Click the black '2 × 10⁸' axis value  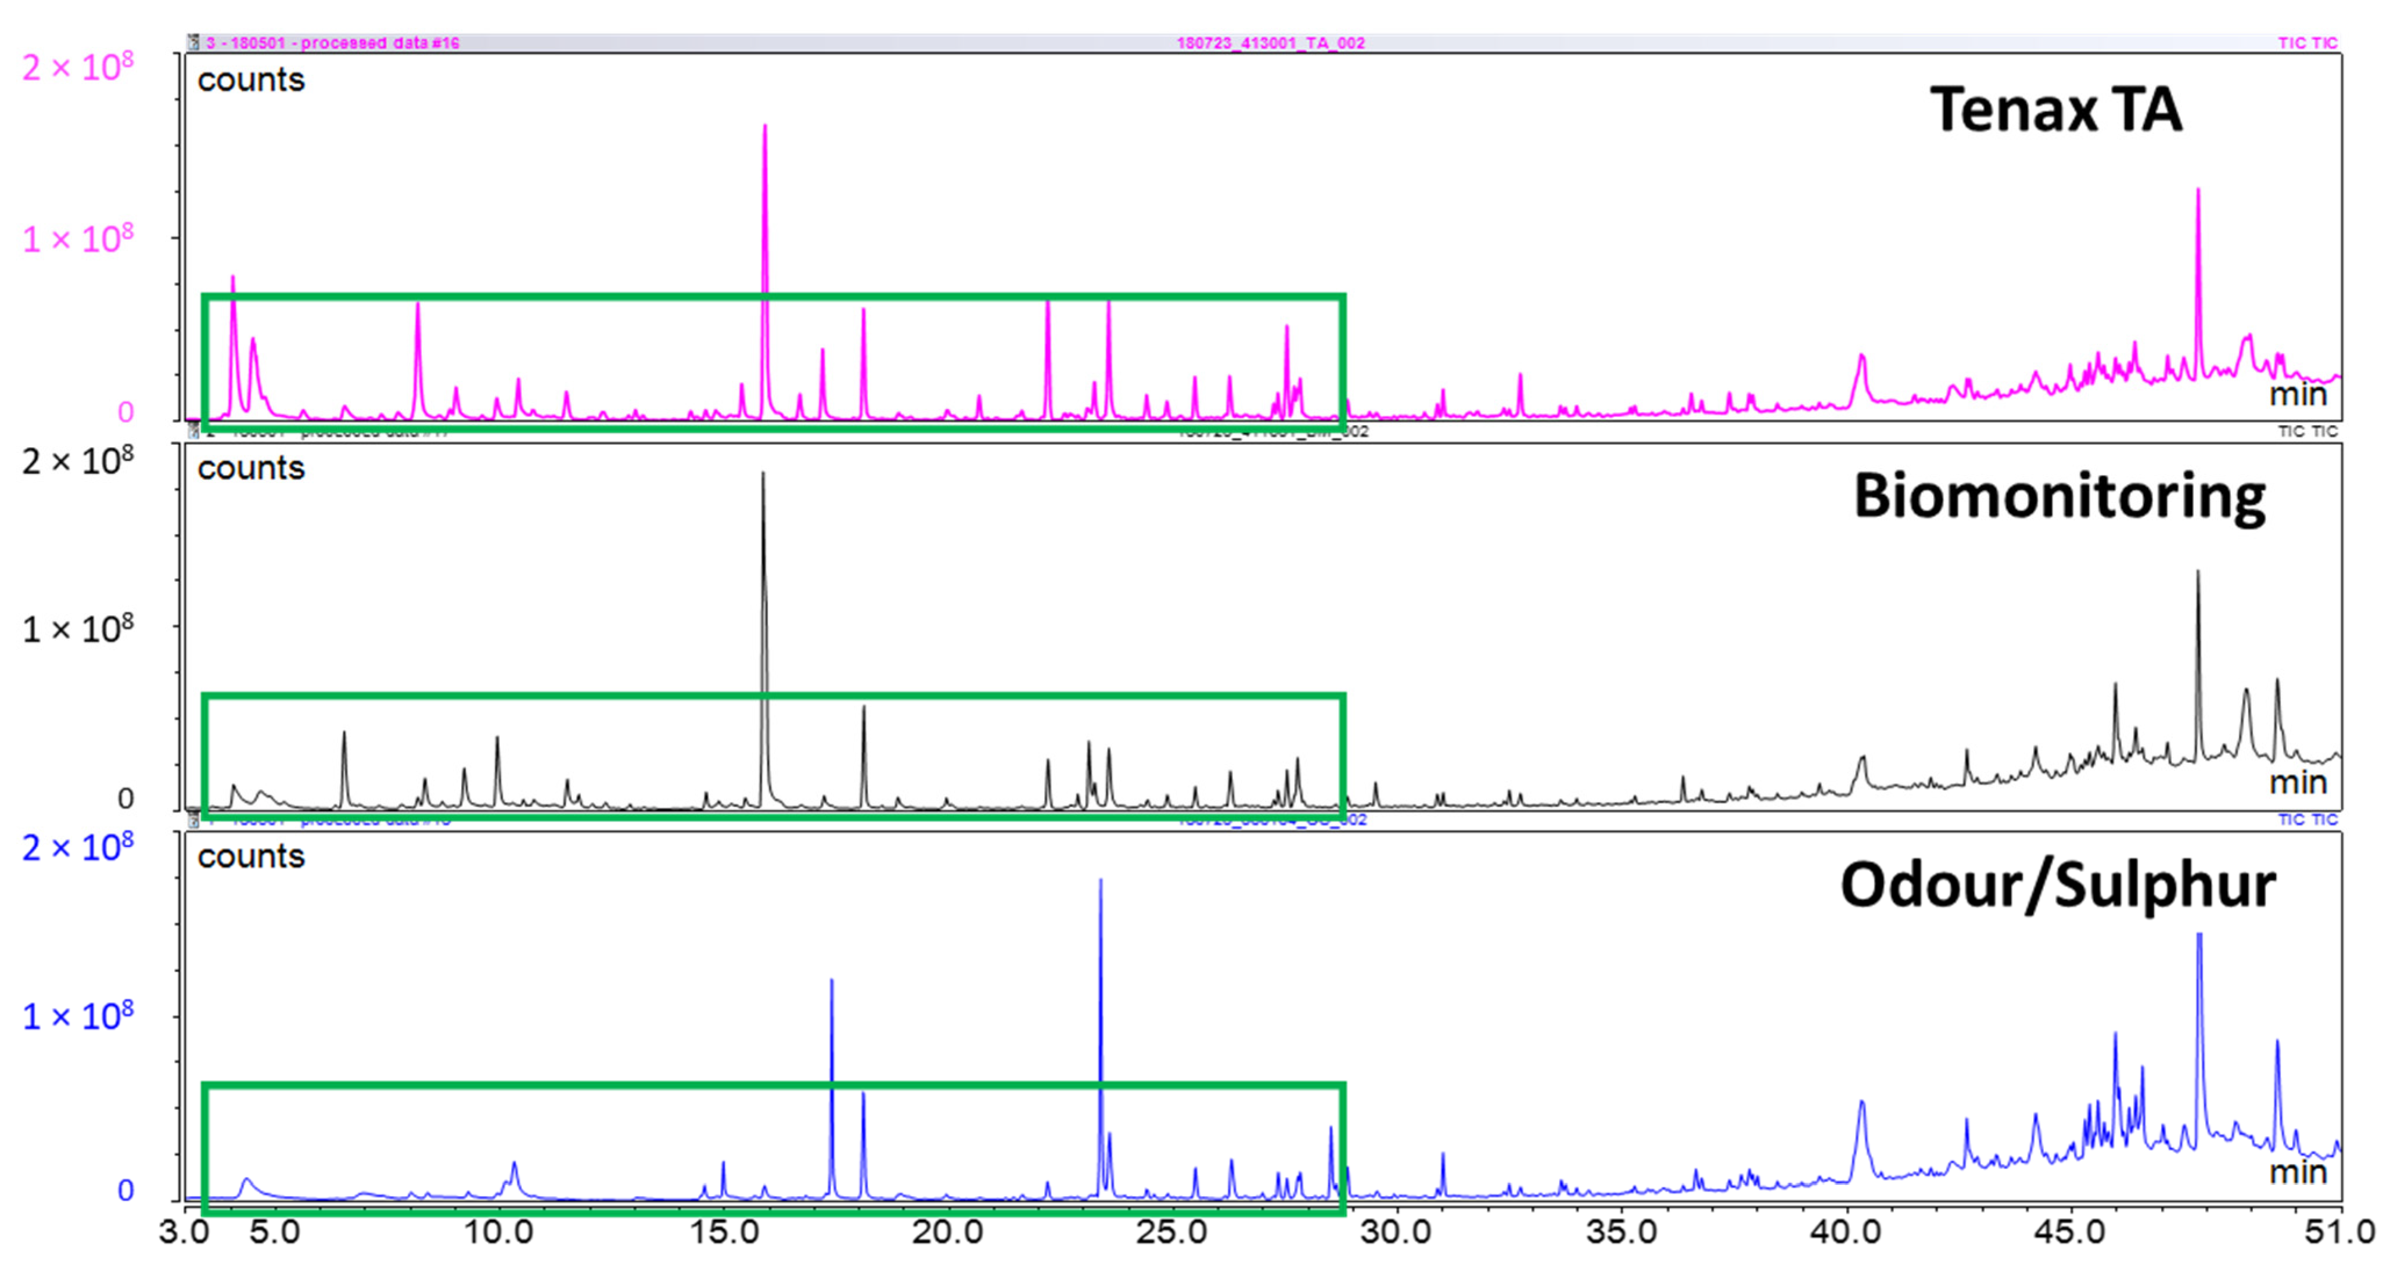pyautogui.click(x=78, y=460)
